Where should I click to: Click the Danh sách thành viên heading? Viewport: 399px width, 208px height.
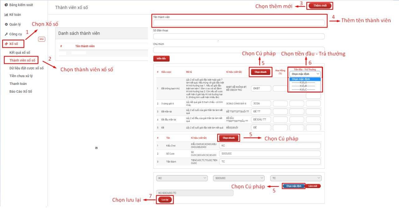pyautogui.click(x=79, y=33)
